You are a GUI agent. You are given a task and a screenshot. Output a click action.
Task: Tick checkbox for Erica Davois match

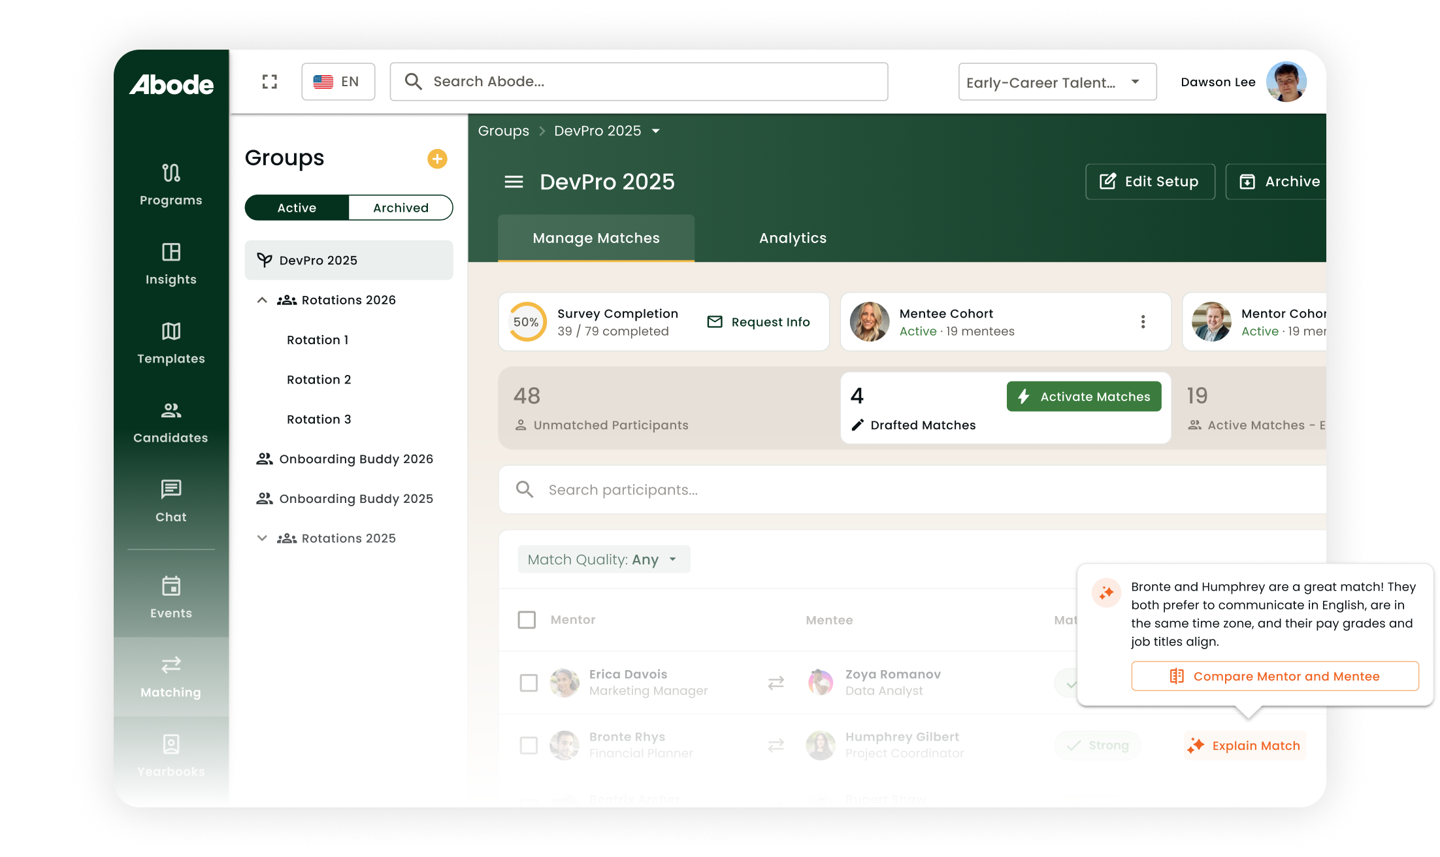click(x=529, y=683)
